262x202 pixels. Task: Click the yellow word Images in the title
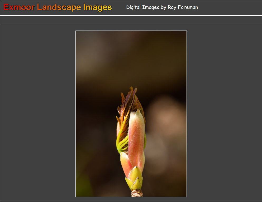pos(97,7)
